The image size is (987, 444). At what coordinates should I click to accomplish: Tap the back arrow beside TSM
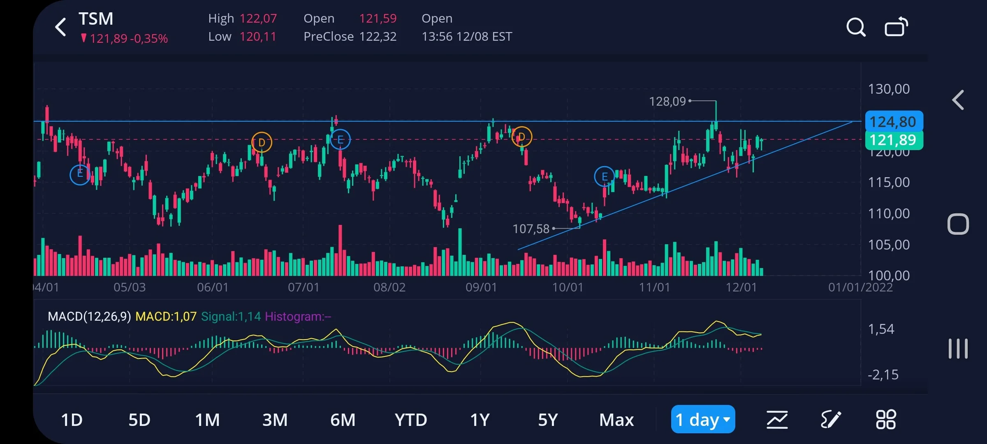[60, 27]
